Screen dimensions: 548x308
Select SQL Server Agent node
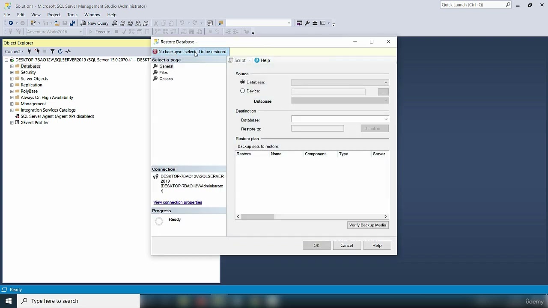click(57, 116)
